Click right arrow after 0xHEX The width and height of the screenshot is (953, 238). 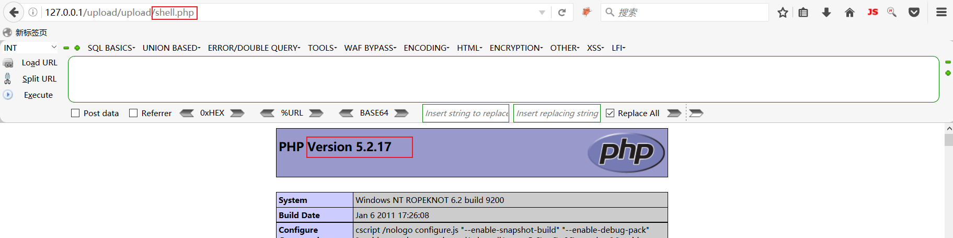(x=237, y=113)
